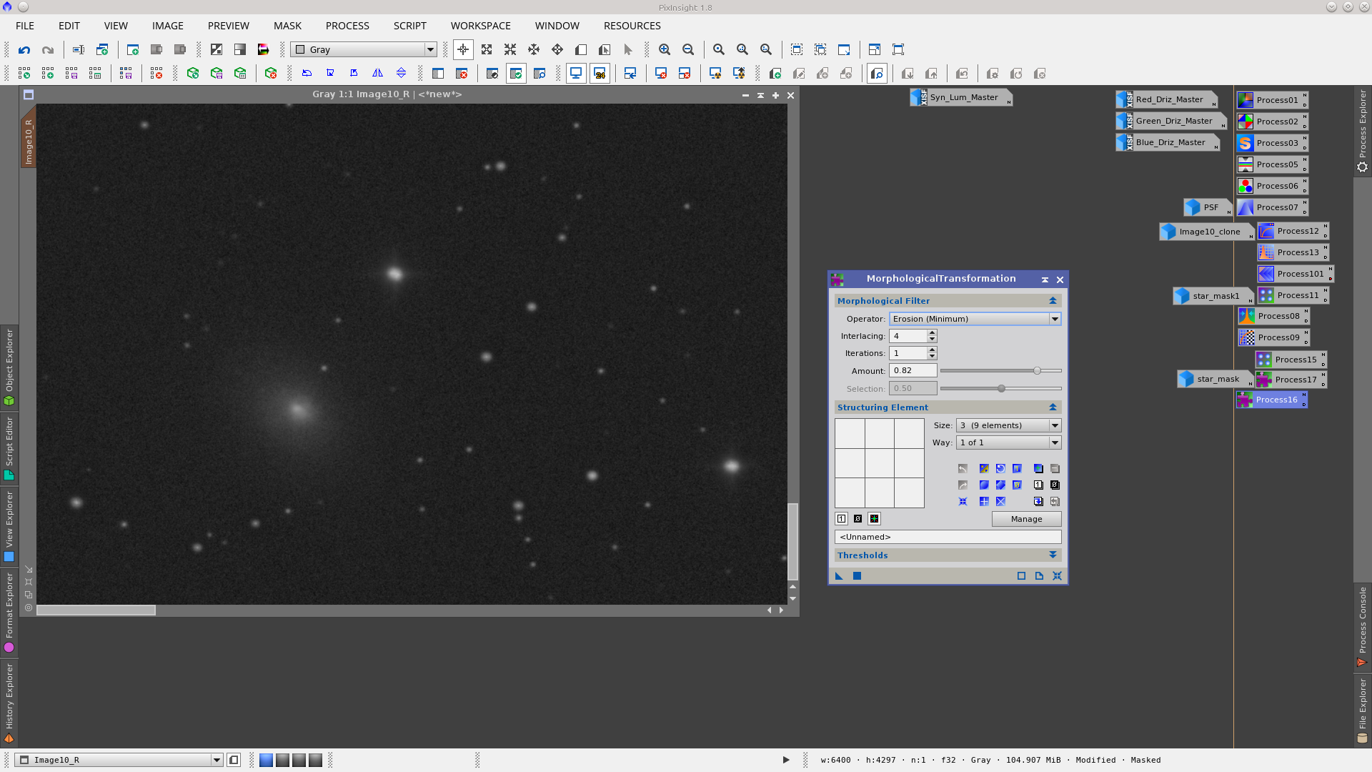Toggle the set-all-elements-to-one box

[x=841, y=519]
